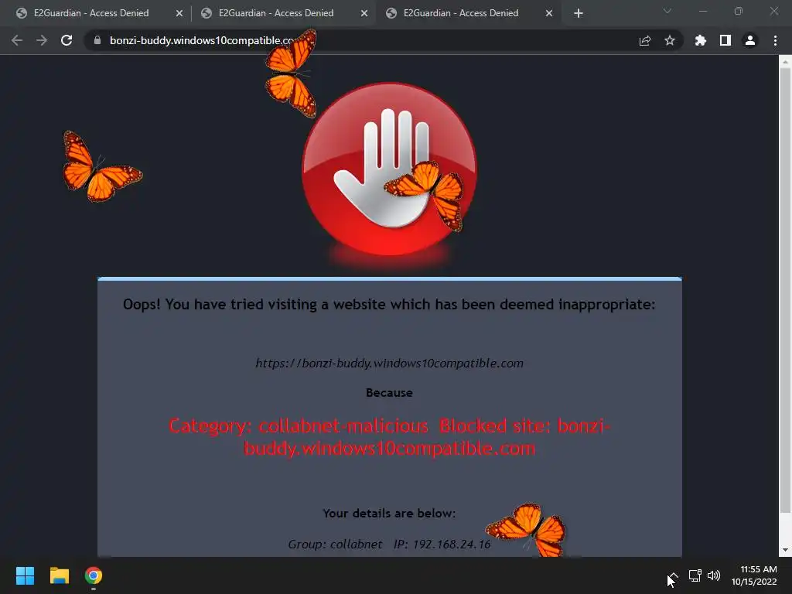Click the red 'Category: collabnet-malicious' text
The height and width of the screenshot is (594, 792).
pyautogui.click(x=299, y=426)
